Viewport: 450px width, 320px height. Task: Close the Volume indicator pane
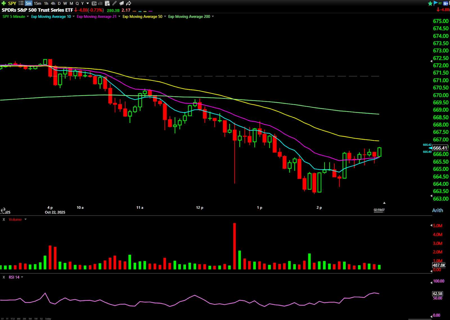4,220
